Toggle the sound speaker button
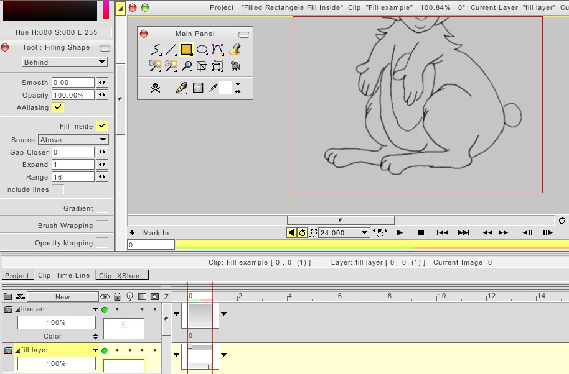569x374 pixels. point(291,233)
